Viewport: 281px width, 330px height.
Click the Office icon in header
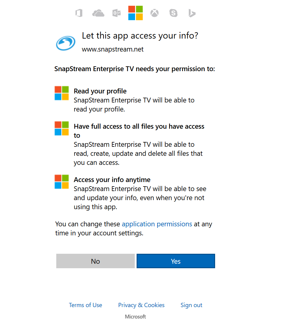[79, 13]
